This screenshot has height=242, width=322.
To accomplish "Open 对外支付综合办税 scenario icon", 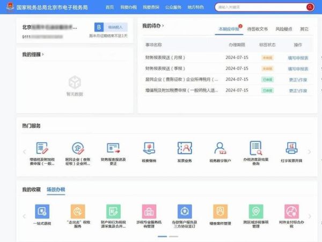I will [x=291, y=211].
